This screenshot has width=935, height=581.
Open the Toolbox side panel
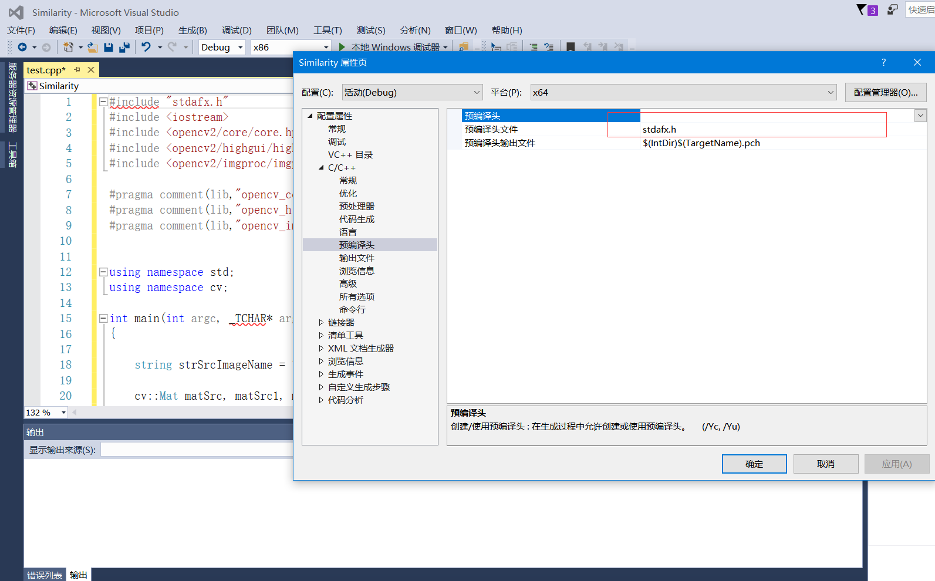click(x=12, y=155)
